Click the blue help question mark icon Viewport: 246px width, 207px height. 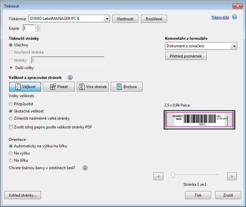point(234,17)
